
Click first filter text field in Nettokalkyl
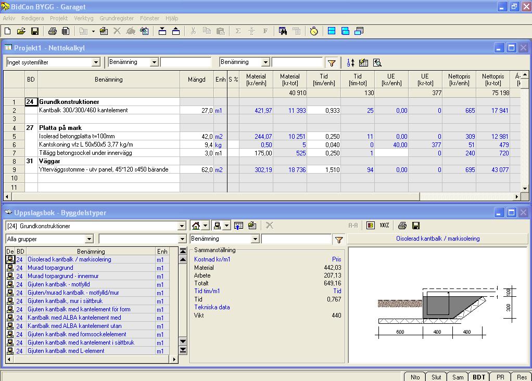click(186, 62)
